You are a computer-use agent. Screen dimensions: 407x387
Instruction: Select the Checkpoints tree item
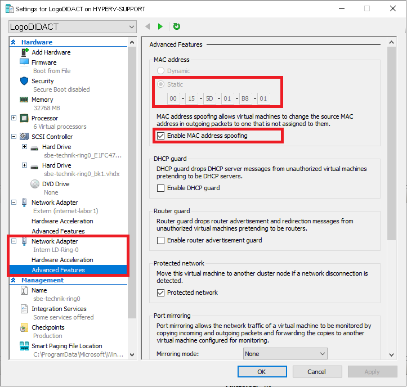click(48, 327)
